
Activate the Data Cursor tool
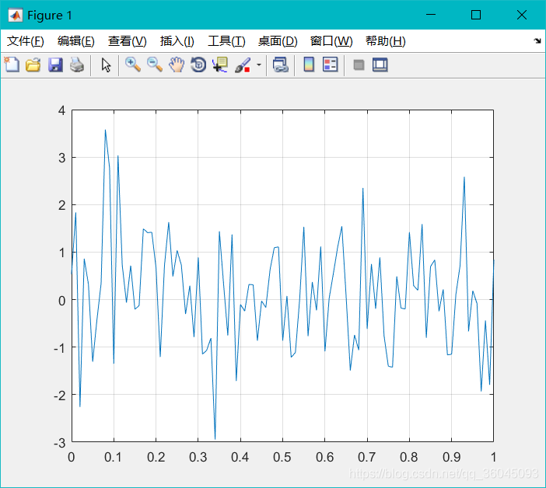(220, 65)
